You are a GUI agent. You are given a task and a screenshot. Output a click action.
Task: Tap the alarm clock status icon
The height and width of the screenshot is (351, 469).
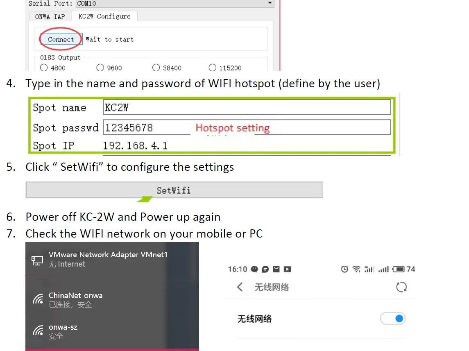coord(344,269)
